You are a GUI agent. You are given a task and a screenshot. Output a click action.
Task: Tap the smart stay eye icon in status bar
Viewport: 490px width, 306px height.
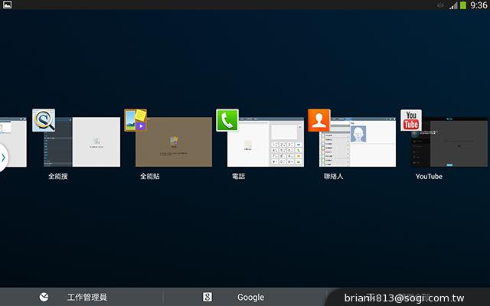click(440, 5)
